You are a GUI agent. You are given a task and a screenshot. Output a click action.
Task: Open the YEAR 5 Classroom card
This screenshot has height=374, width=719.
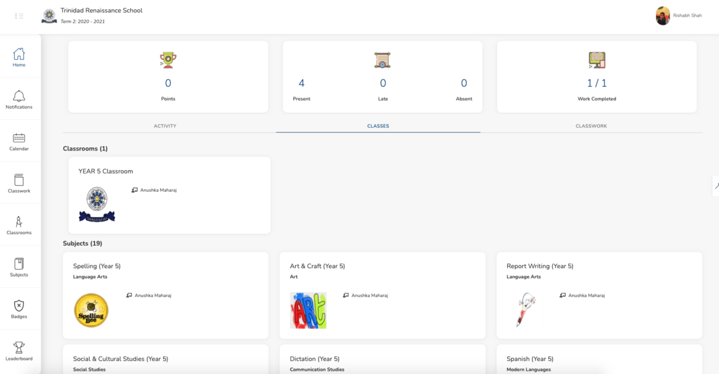(x=169, y=195)
